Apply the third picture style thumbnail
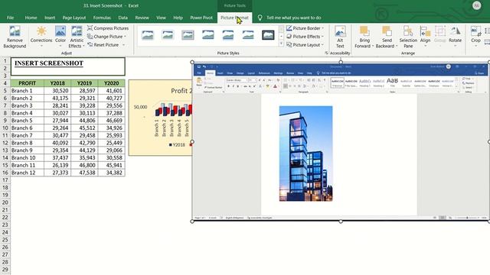This screenshot has width=490, height=275. tap(188, 35)
